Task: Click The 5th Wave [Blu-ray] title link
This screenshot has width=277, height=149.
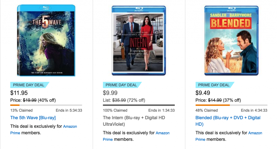Action: [x=33, y=118]
